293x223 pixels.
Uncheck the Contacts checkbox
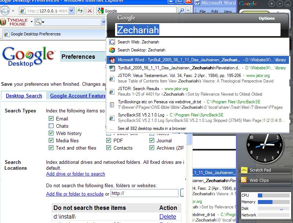click(x=108, y=148)
